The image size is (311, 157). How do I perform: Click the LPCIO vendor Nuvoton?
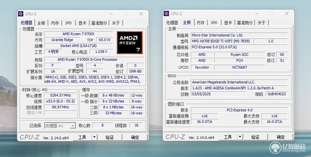(202, 67)
